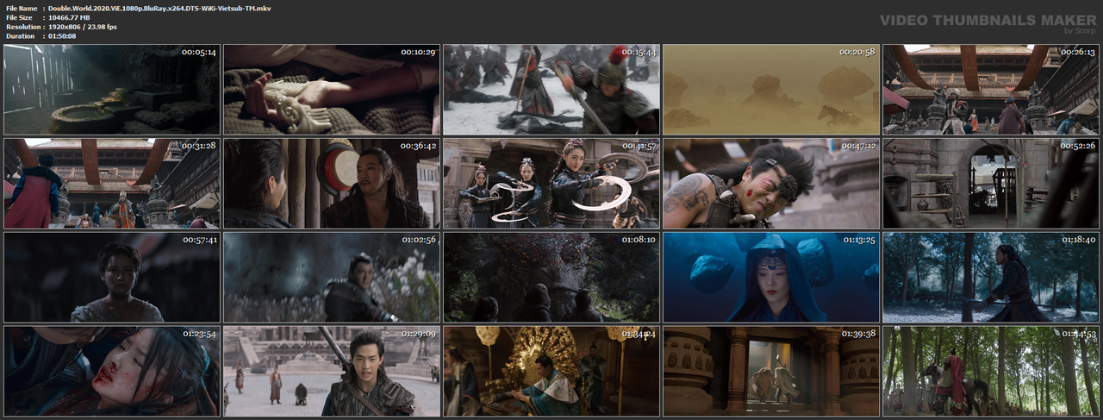
Task: Click the forest horse rider thumbnail
Action: click(991, 371)
